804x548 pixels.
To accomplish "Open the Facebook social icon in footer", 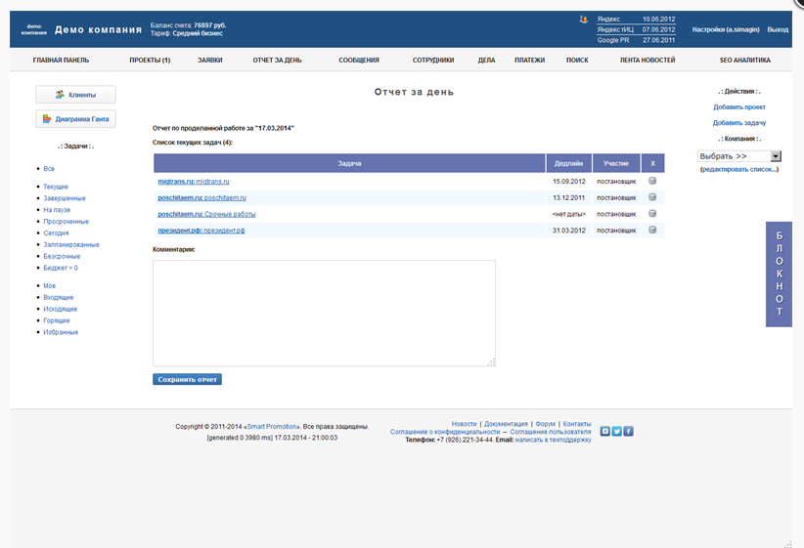I will tap(628, 431).
